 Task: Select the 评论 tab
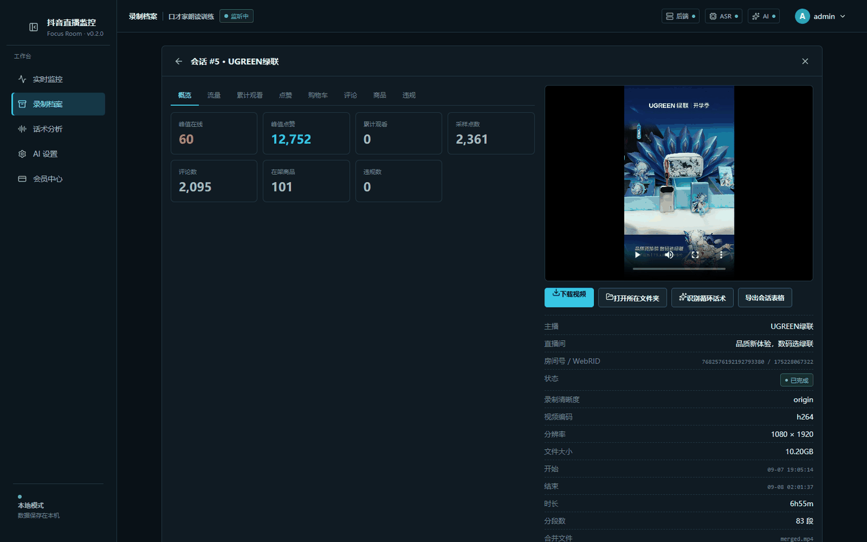(351, 95)
